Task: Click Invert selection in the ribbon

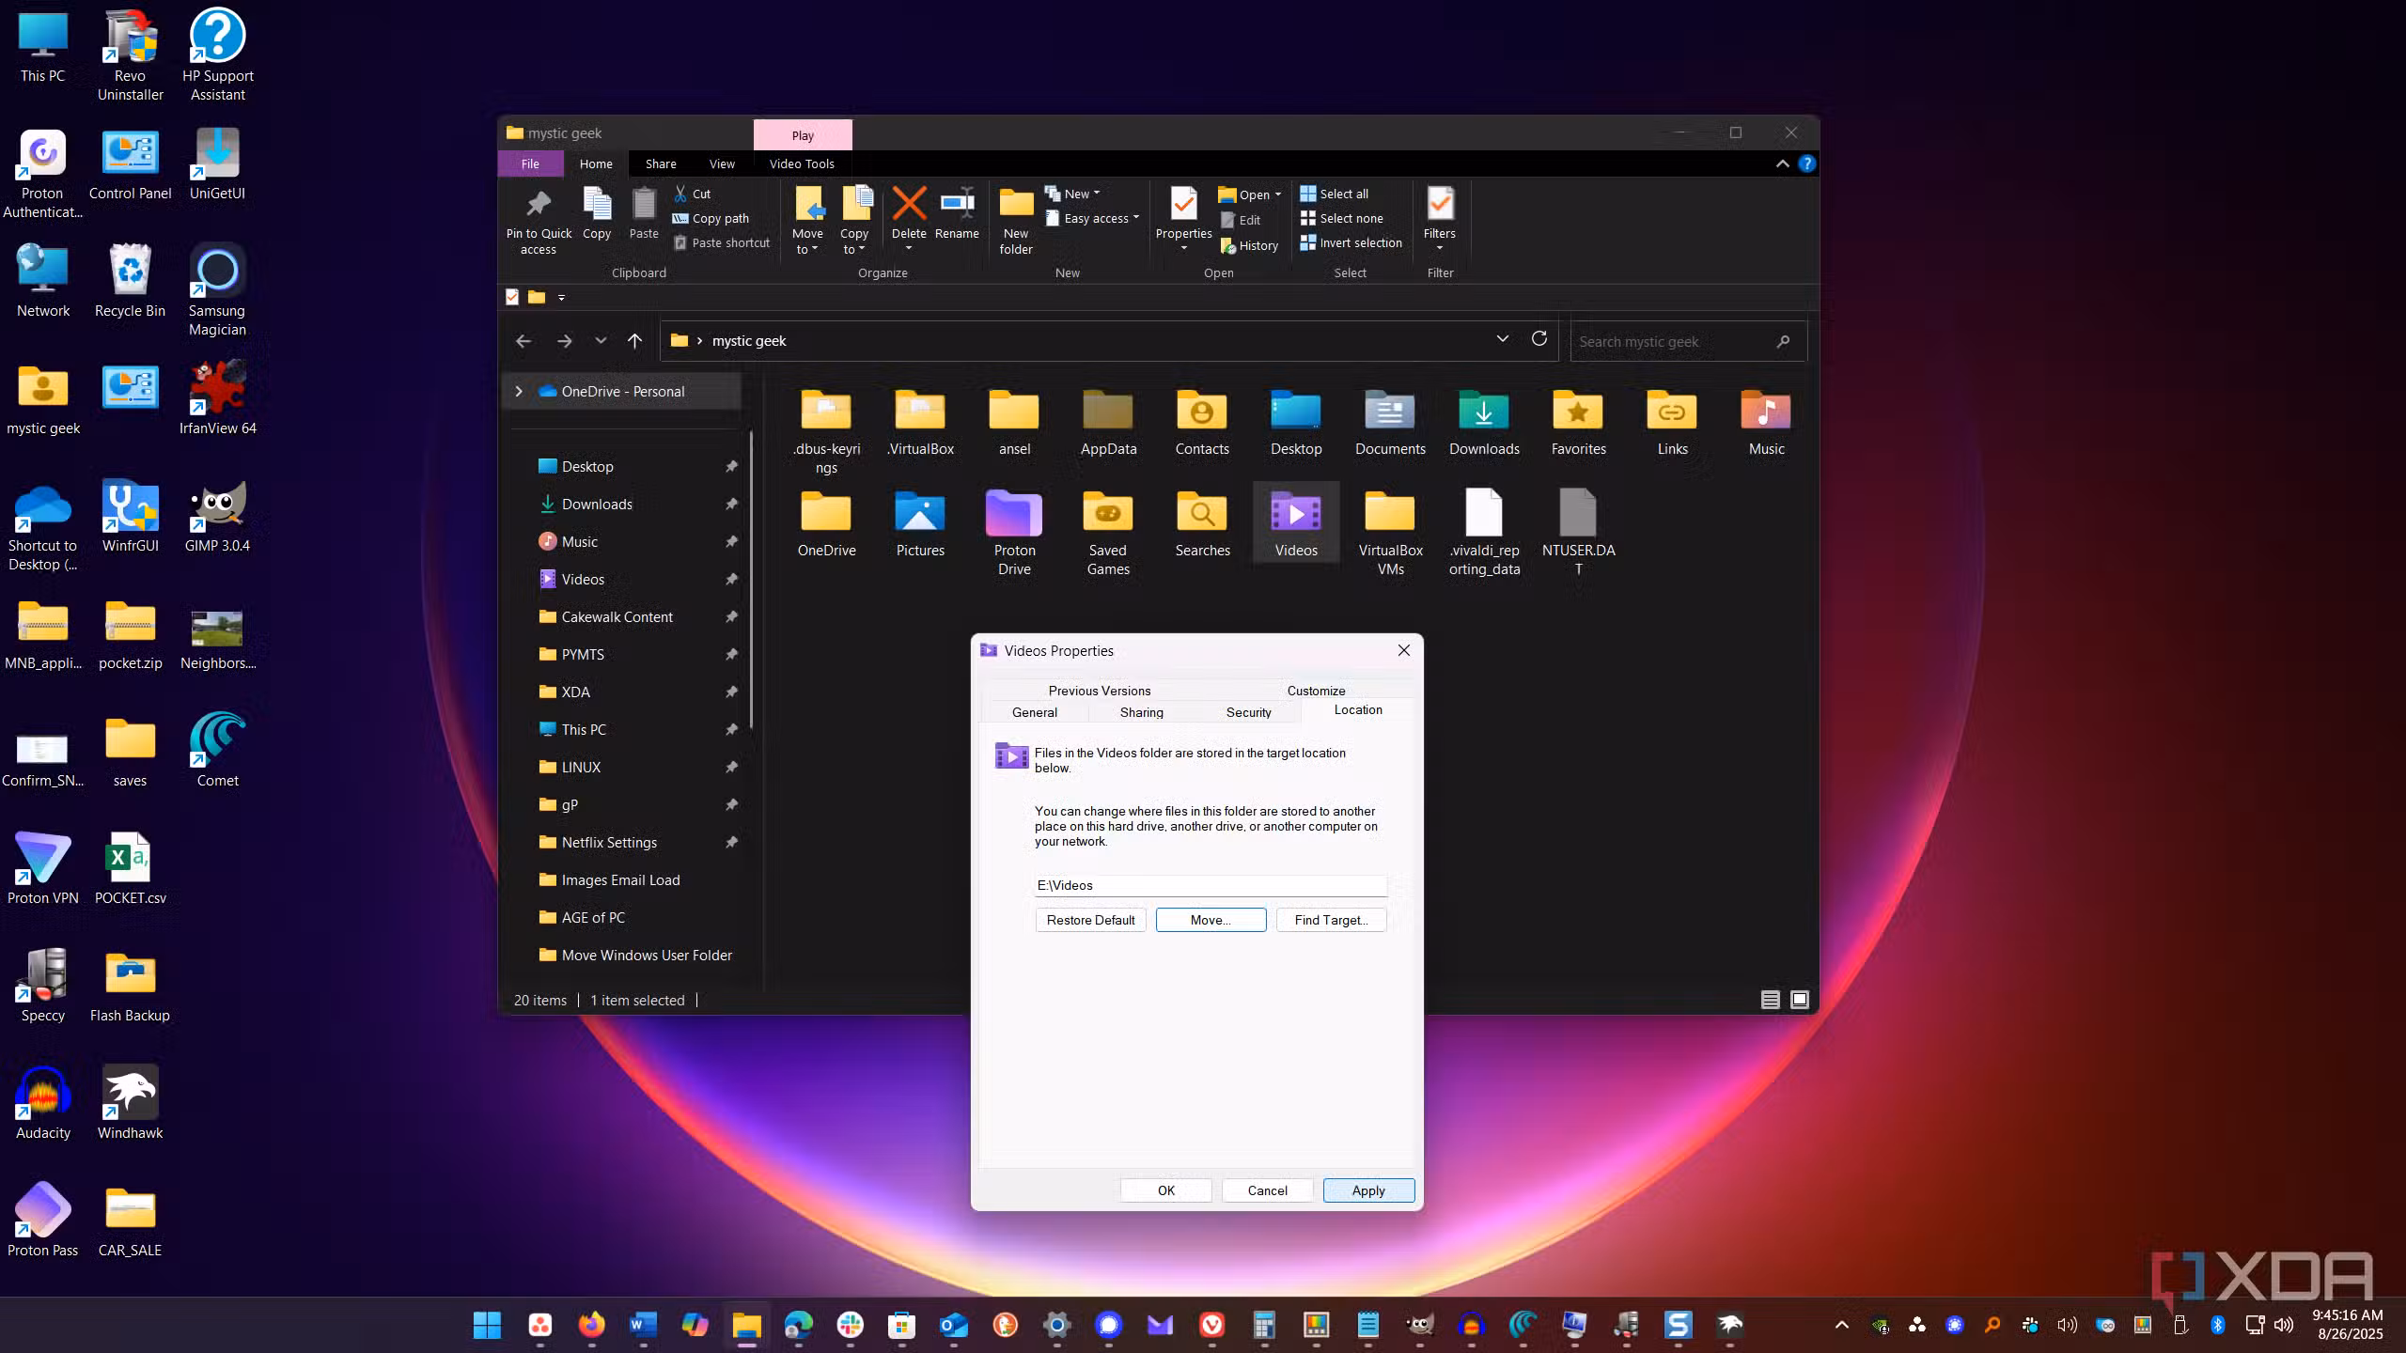Action: coord(1351,242)
